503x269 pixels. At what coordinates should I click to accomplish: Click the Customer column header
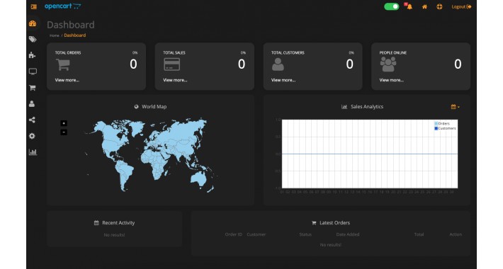(256, 234)
